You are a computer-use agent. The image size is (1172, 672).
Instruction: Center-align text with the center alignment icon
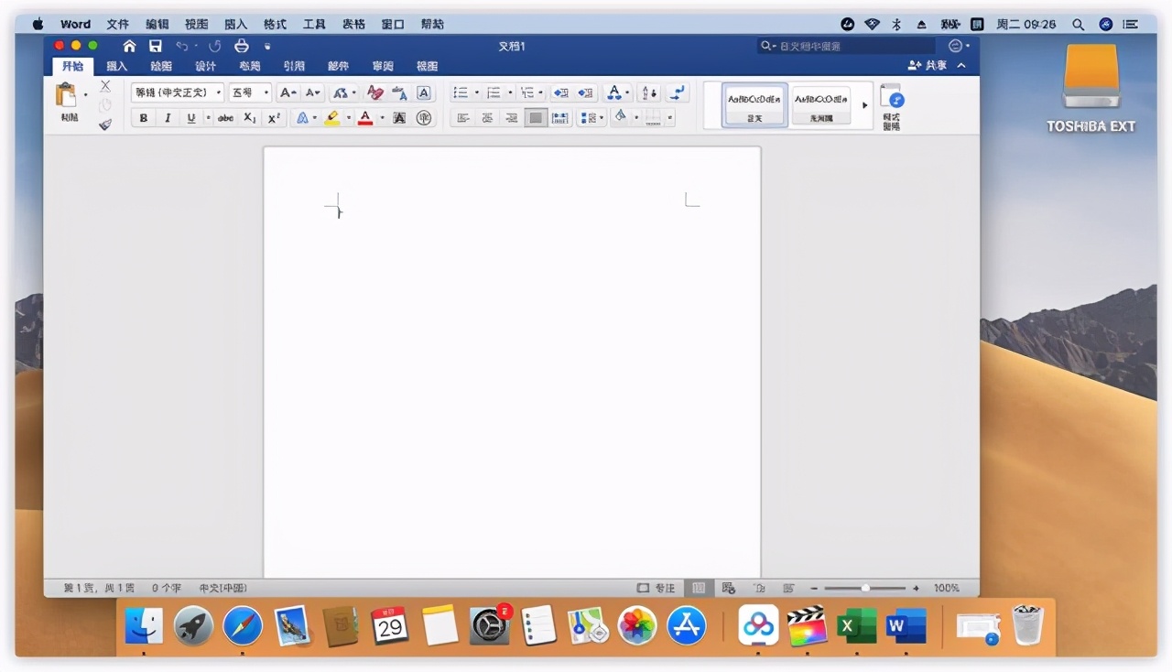point(488,118)
